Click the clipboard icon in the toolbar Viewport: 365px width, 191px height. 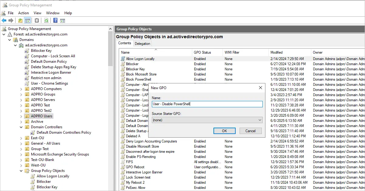[37, 21]
